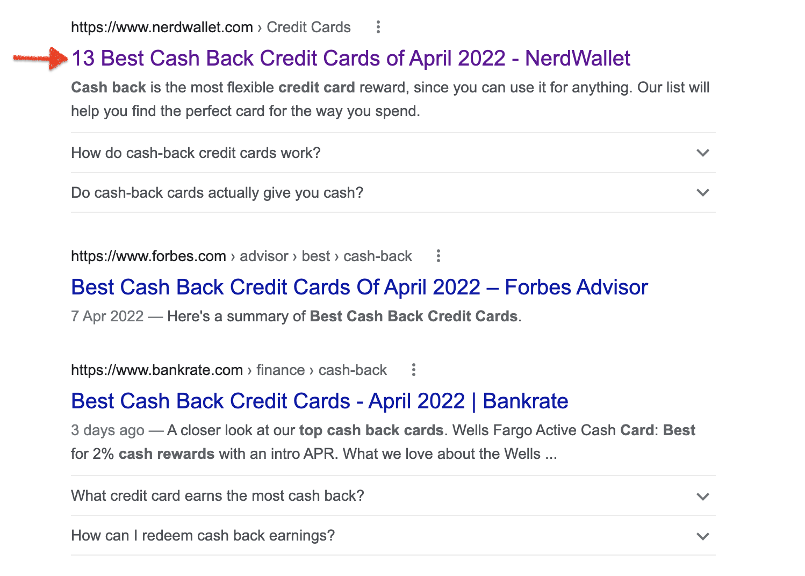
Task: Open the three-dot menu for the Bankrate result
Action: click(413, 370)
